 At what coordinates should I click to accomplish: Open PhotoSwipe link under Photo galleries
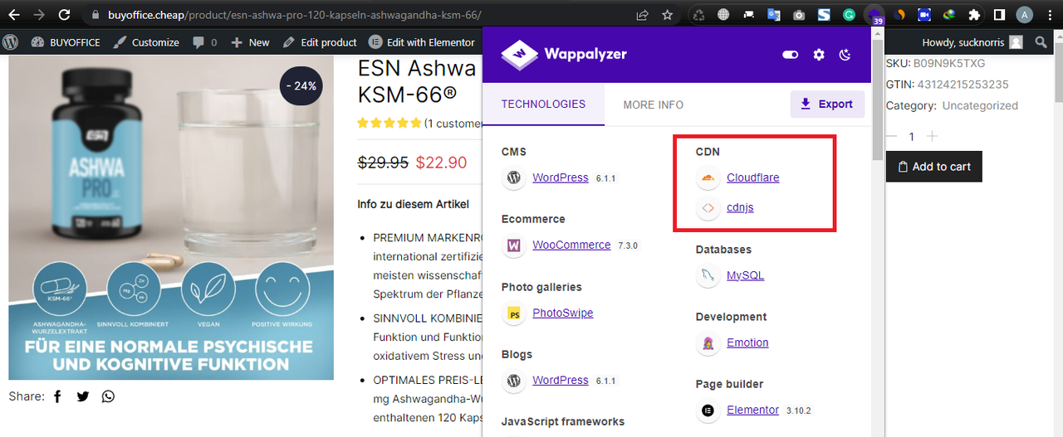click(563, 313)
